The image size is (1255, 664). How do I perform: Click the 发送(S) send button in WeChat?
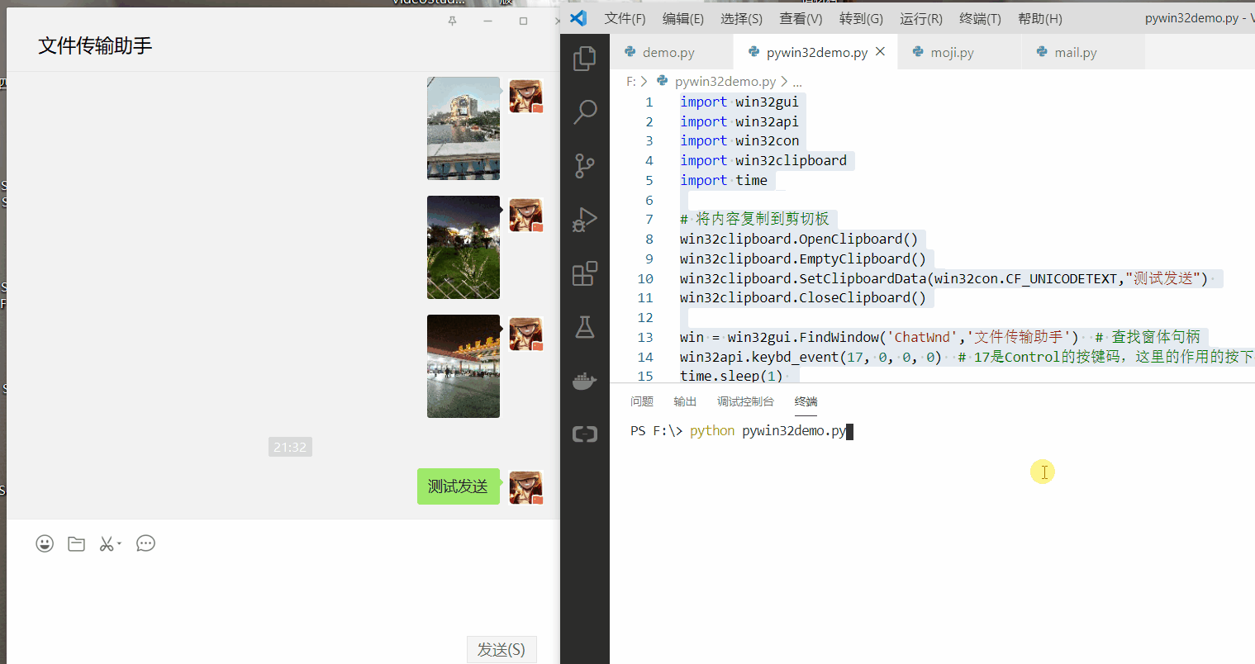[502, 649]
